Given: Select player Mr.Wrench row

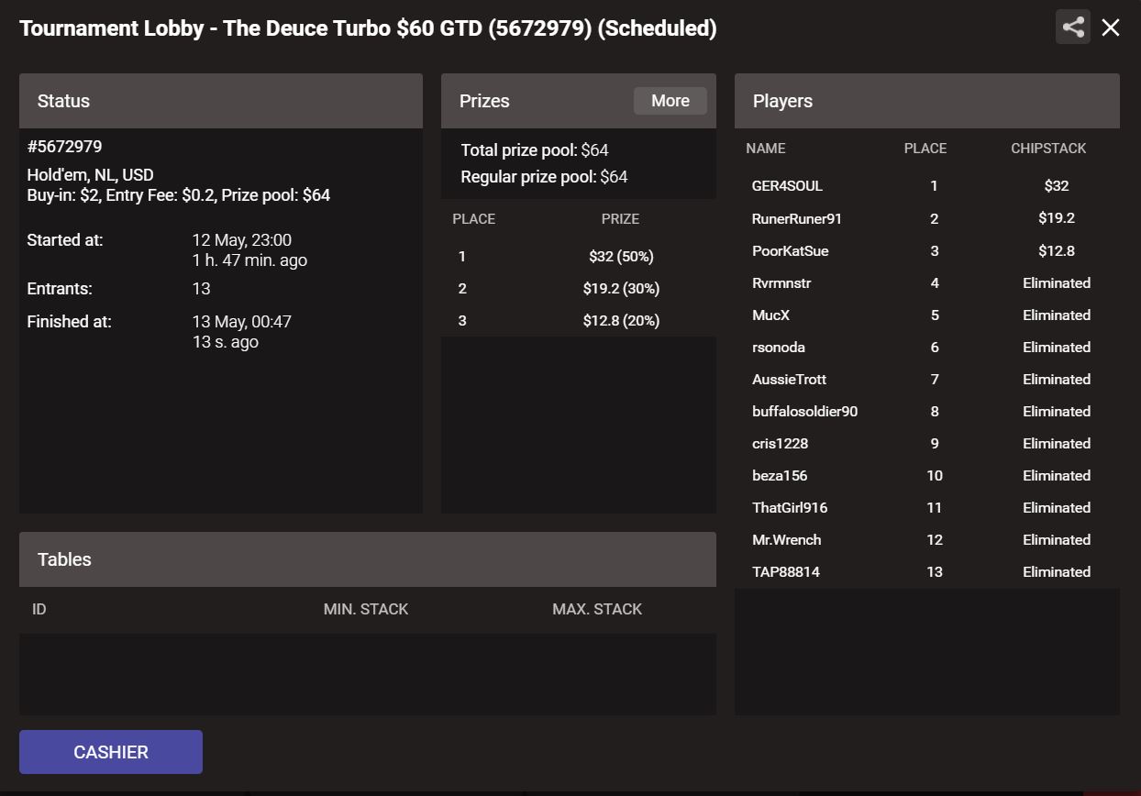Looking at the screenshot, I should click(927, 539).
